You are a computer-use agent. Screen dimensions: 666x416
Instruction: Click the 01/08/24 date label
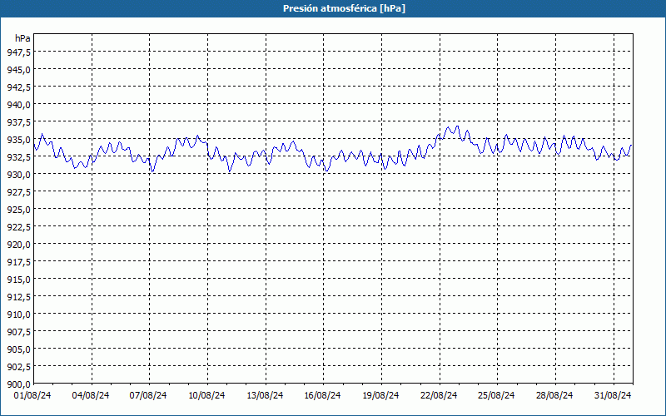tap(32, 395)
